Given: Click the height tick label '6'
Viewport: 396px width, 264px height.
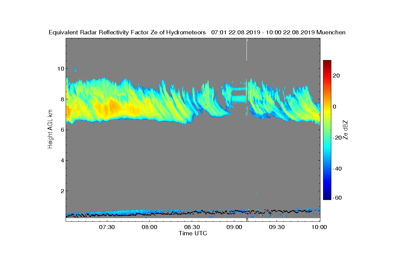Looking at the screenshot, I should 62,130.
